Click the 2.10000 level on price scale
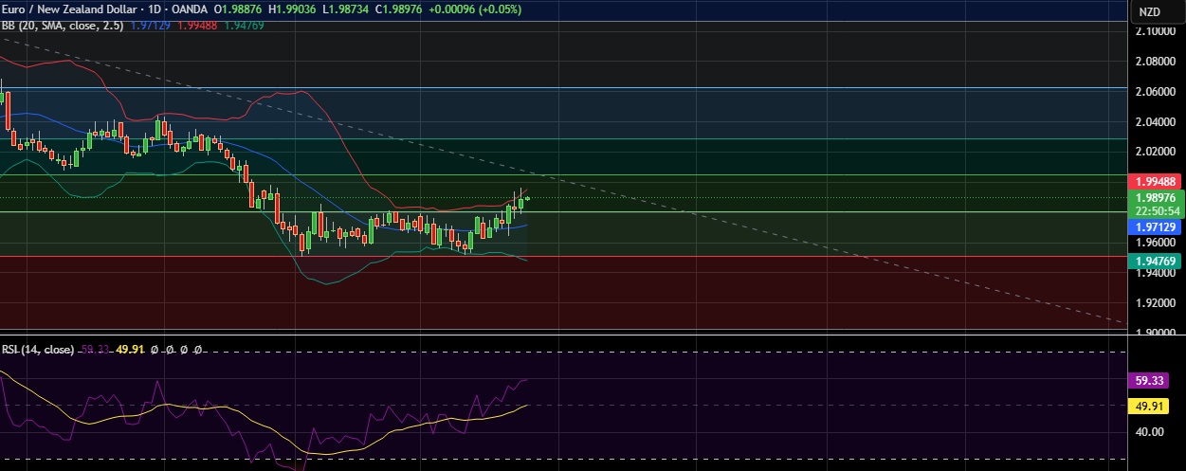The width and height of the screenshot is (1186, 471). point(1157,31)
